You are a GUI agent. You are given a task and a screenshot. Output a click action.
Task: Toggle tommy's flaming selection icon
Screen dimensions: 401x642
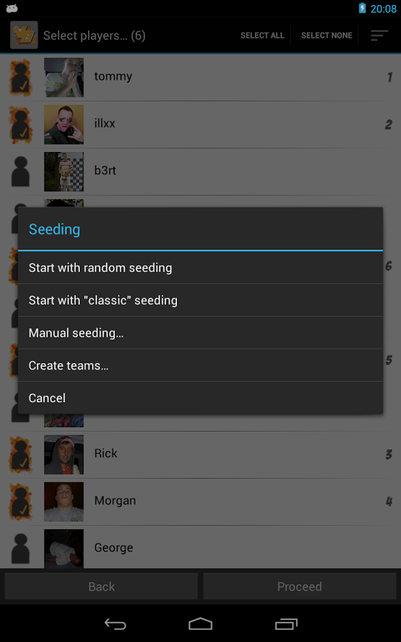[x=21, y=78]
